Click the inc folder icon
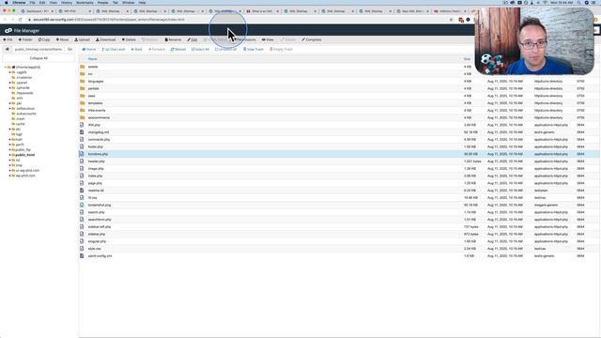This screenshot has height=338, width=601. (x=82, y=74)
